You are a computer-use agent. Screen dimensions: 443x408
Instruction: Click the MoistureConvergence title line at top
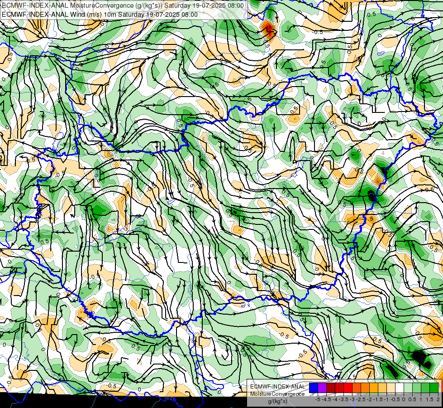pyautogui.click(x=123, y=5)
